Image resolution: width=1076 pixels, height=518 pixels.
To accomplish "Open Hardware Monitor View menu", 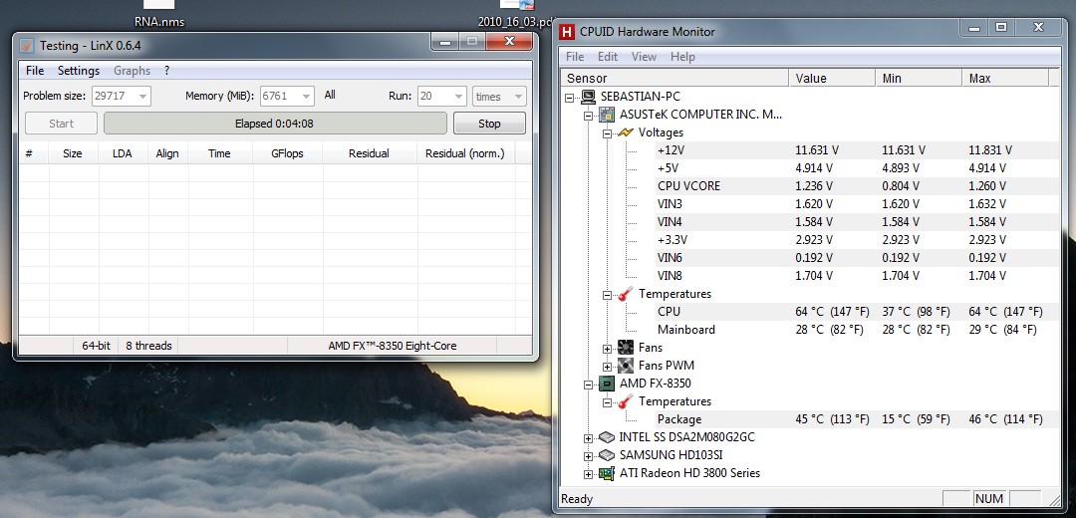I will pyautogui.click(x=644, y=56).
